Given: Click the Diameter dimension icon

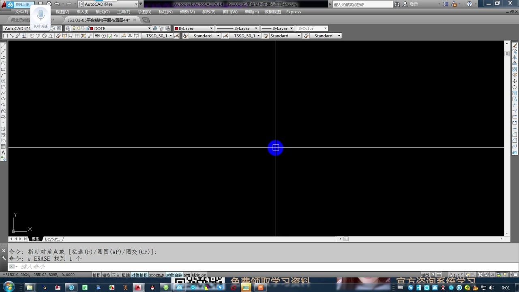Looking at the screenshot, I should pyautogui.click(x=44, y=36).
